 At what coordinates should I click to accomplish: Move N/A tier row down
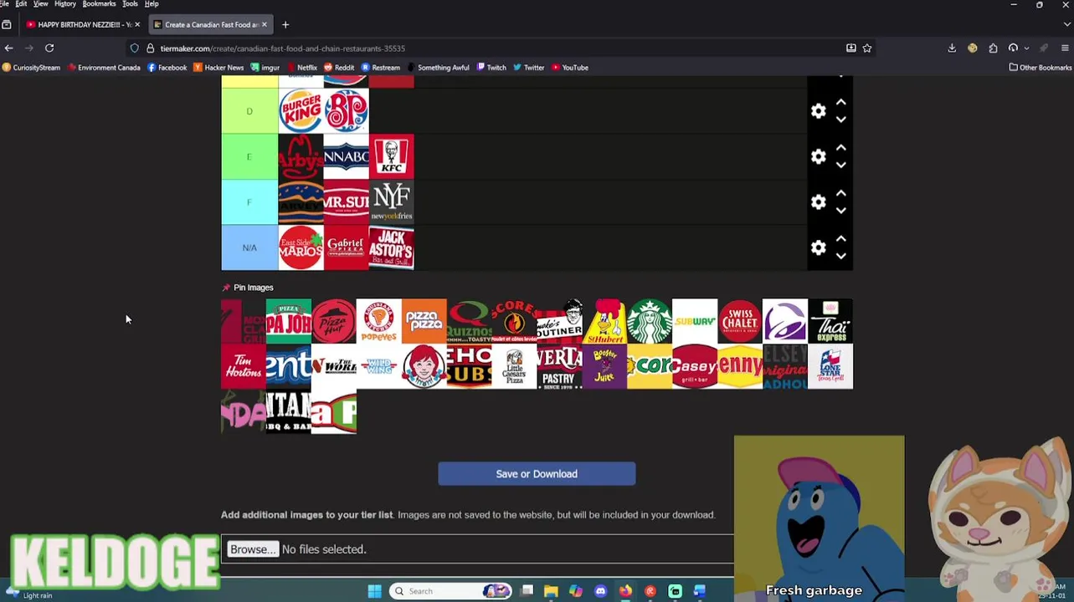840,256
